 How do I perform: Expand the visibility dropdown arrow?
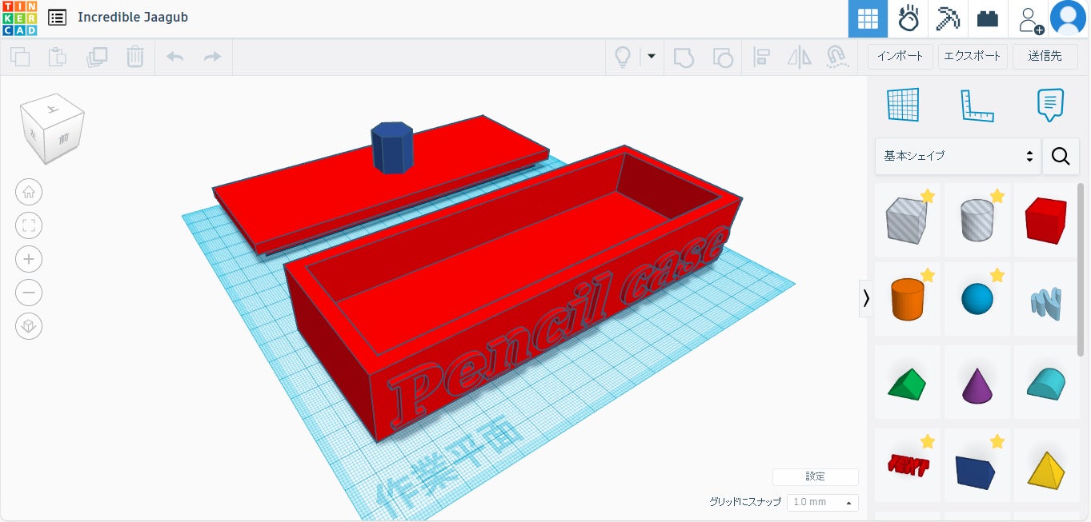click(651, 57)
